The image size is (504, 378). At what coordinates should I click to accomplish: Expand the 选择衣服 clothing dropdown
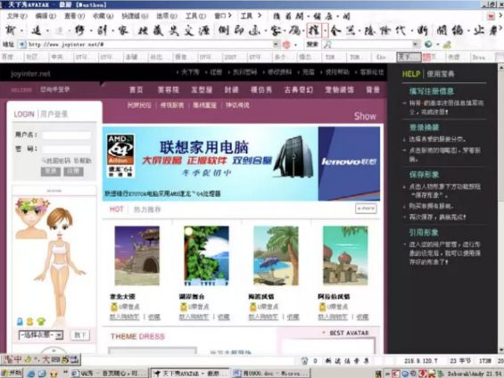[59, 335]
